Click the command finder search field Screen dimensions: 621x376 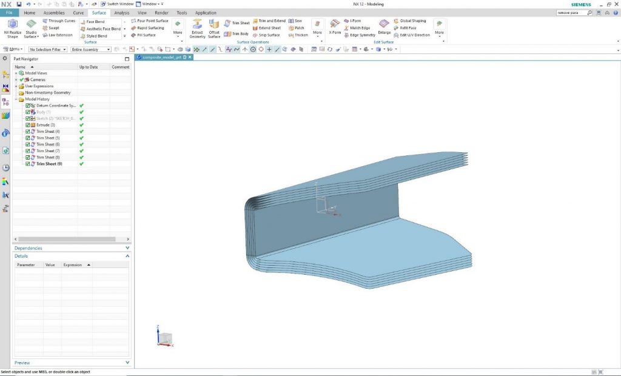pyautogui.click(x=571, y=13)
